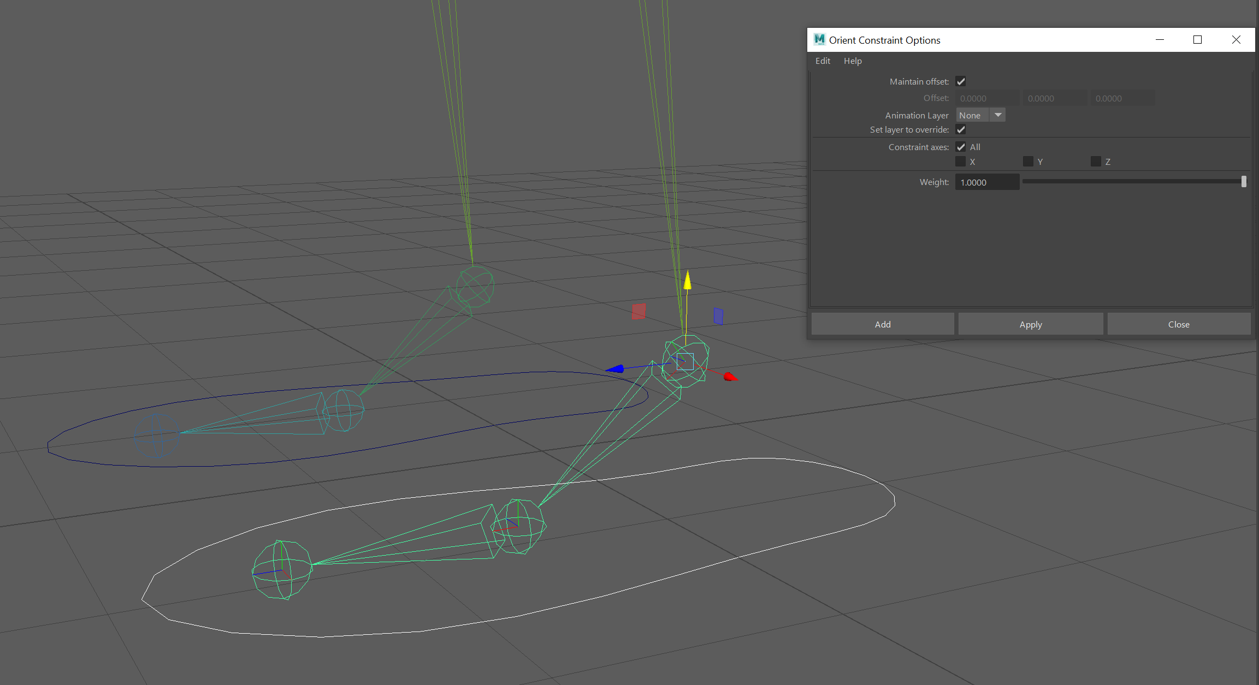
Task: Select the Weight value input field
Action: (x=986, y=182)
